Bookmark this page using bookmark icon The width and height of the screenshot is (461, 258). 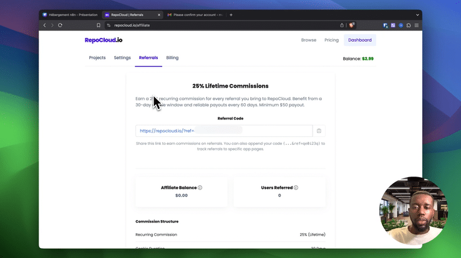pyautogui.click(x=99, y=25)
